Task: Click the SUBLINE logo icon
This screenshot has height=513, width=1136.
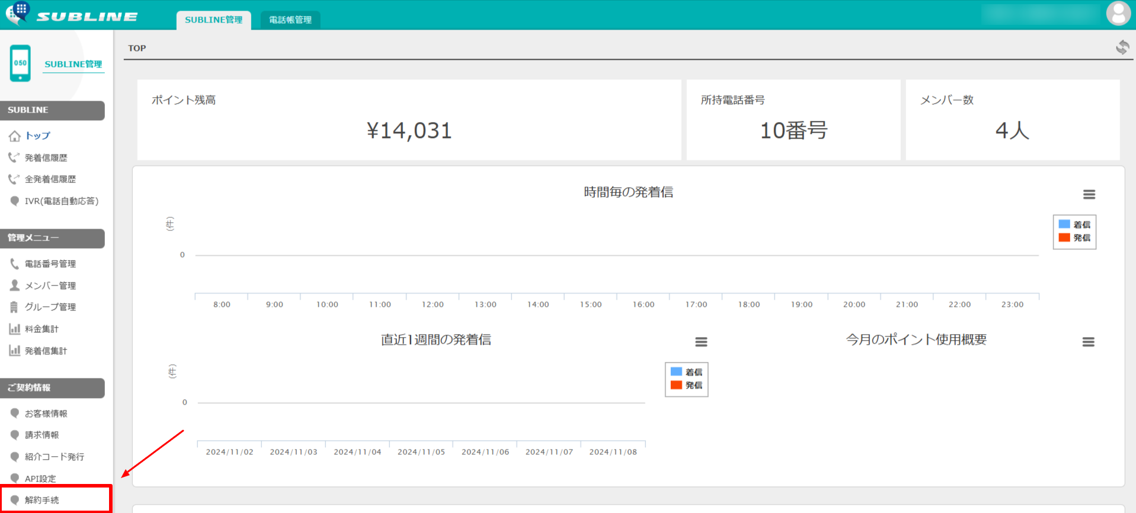Action: (17, 13)
